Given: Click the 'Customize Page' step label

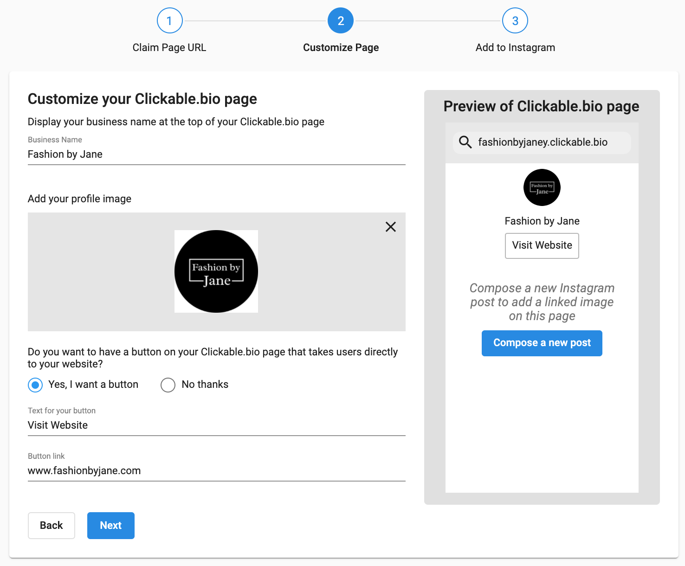Looking at the screenshot, I should click(x=341, y=47).
